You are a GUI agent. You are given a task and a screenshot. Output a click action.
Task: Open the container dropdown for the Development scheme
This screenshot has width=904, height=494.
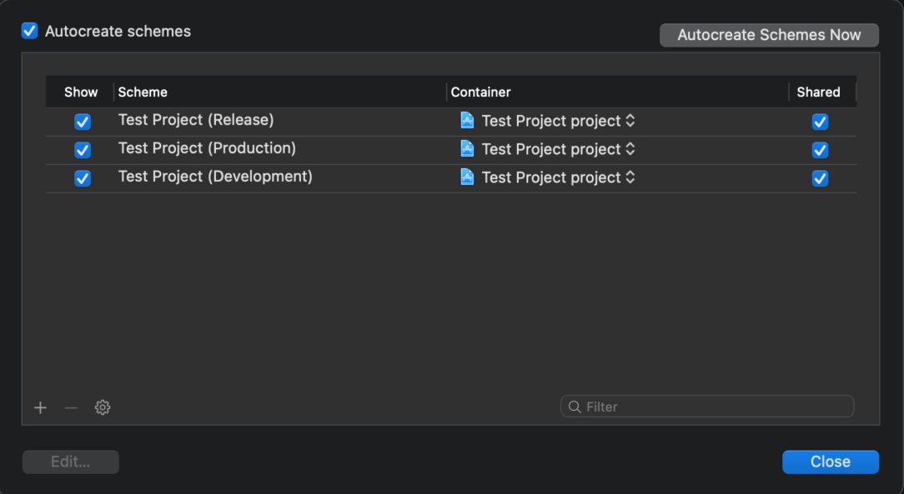point(632,177)
